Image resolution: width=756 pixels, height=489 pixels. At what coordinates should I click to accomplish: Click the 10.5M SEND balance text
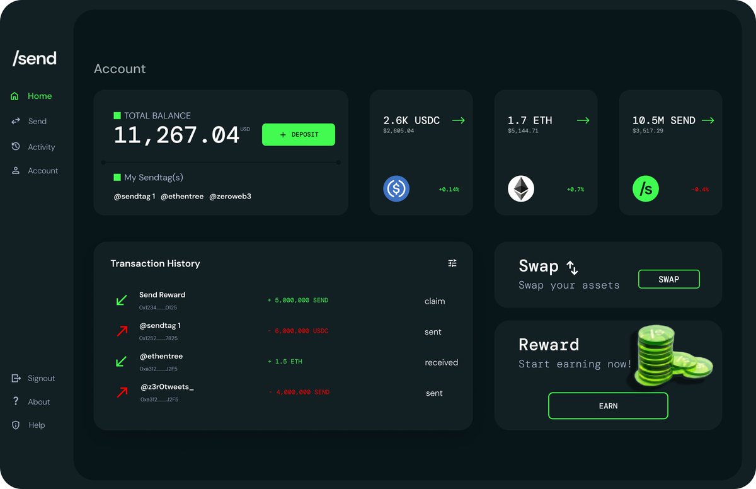(664, 120)
